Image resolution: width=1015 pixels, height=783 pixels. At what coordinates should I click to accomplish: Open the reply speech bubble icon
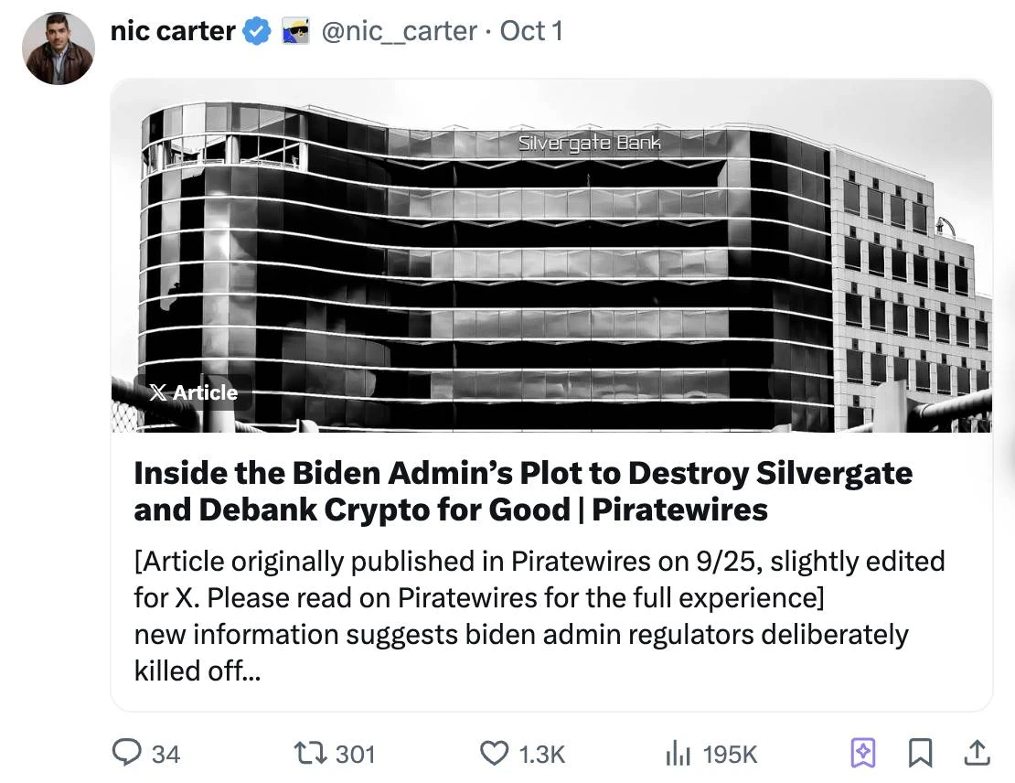coord(125,753)
